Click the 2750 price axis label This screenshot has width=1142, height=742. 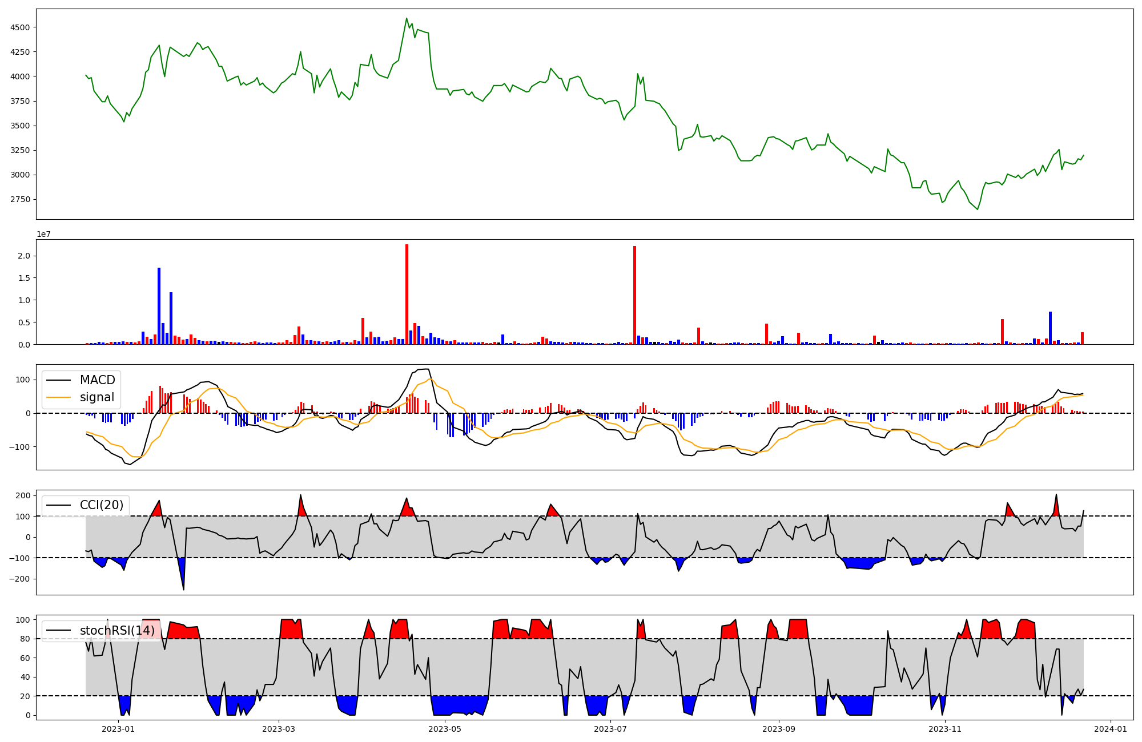click(20, 200)
